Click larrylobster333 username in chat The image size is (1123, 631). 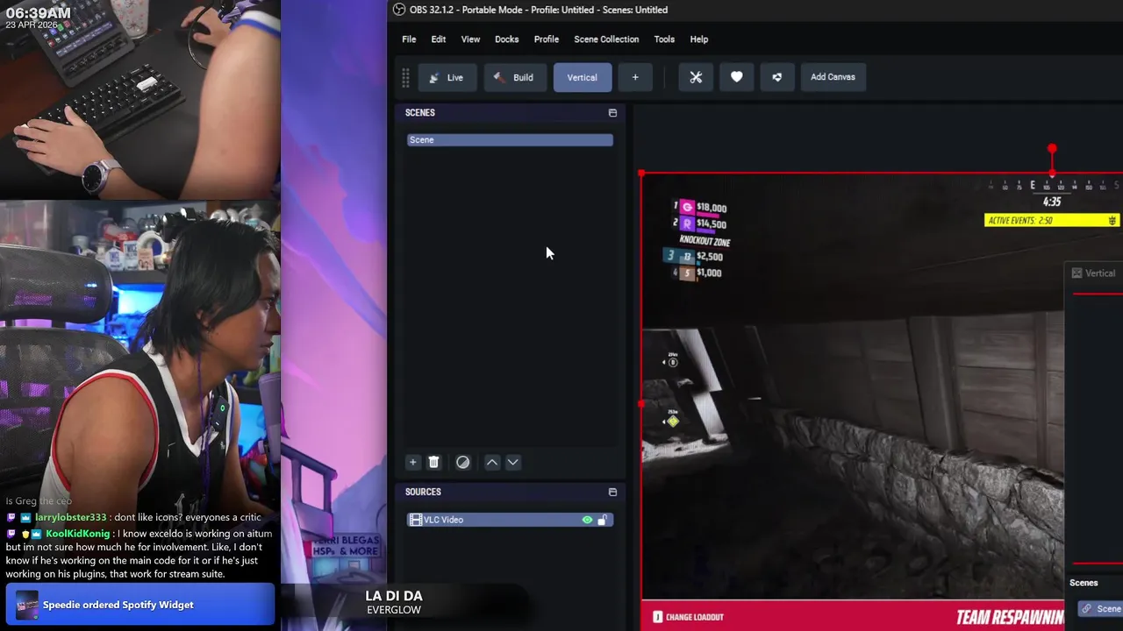click(70, 518)
